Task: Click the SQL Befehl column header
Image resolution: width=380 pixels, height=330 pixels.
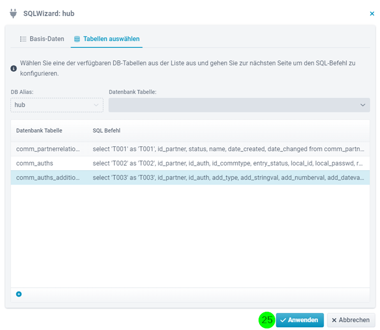Action: (x=107, y=130)
